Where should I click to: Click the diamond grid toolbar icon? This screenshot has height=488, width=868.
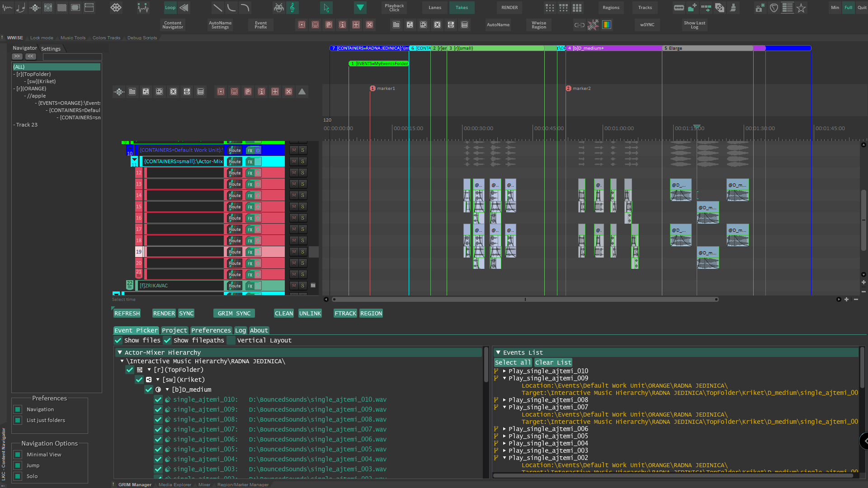coord(116,8)
